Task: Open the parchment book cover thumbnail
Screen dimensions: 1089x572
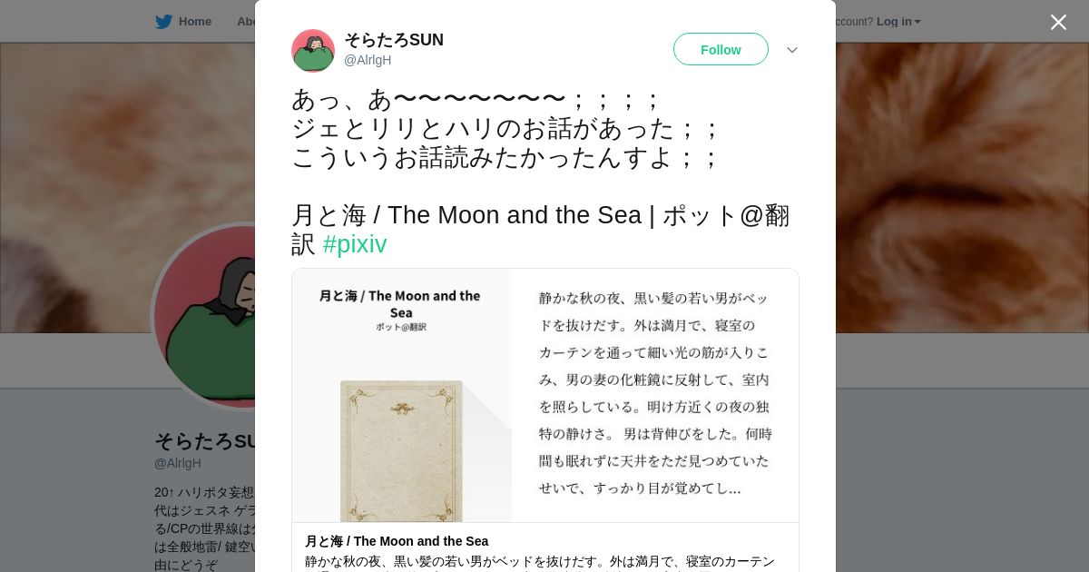Action: [401, 450]
